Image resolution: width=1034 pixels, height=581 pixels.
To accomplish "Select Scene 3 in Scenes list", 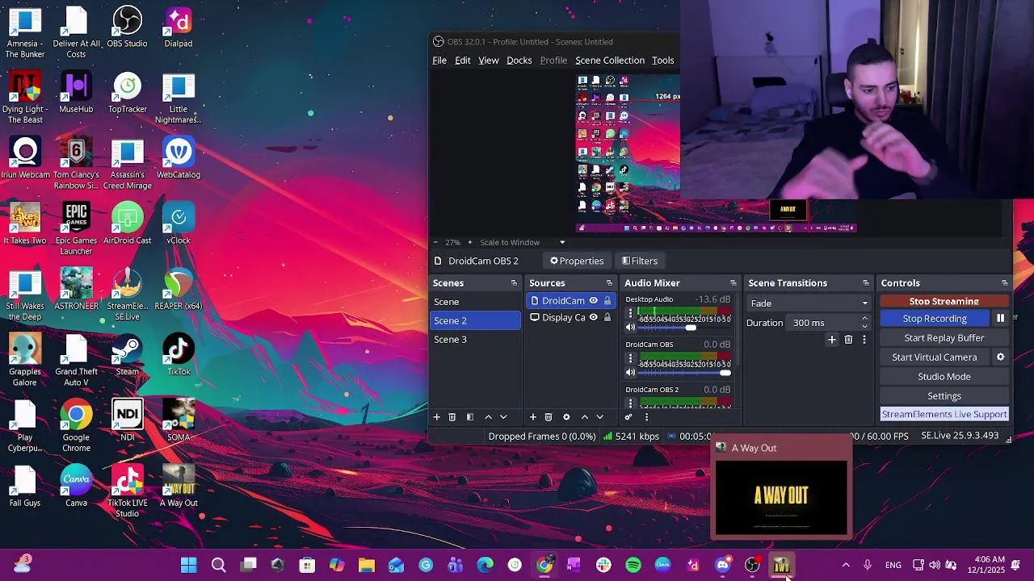I will [x=476, y=340].
